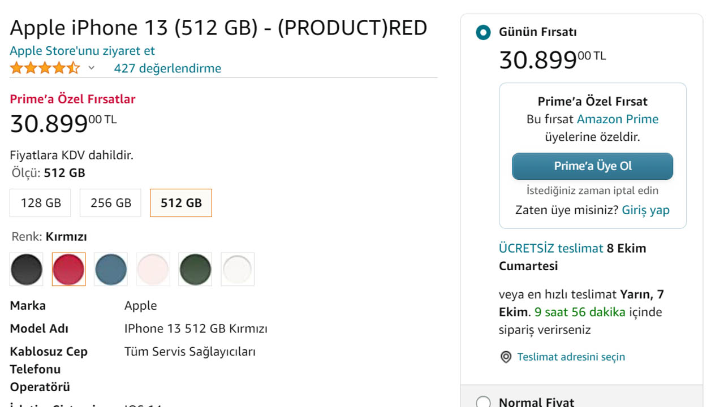Select the 512 GB storage option
Viewport: 724px width, 407px height.
(181, 203)
